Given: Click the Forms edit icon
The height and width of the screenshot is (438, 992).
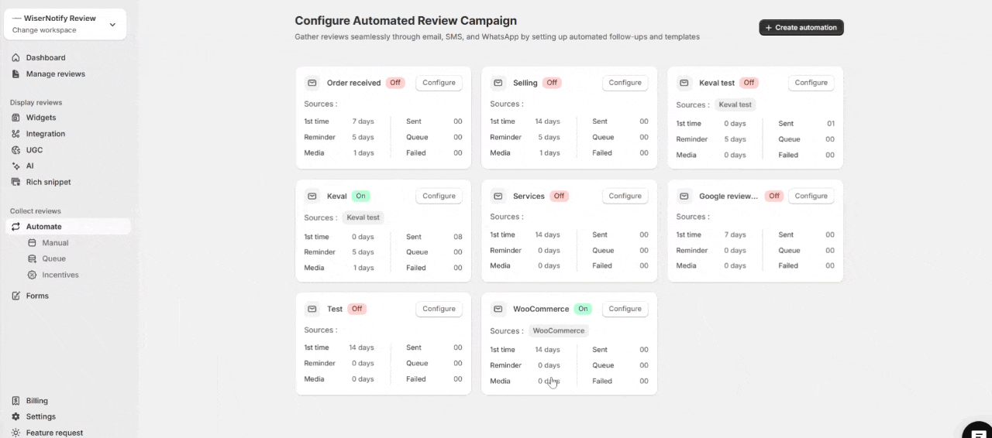Looking at the screenshot, I should tap(15, 296).
